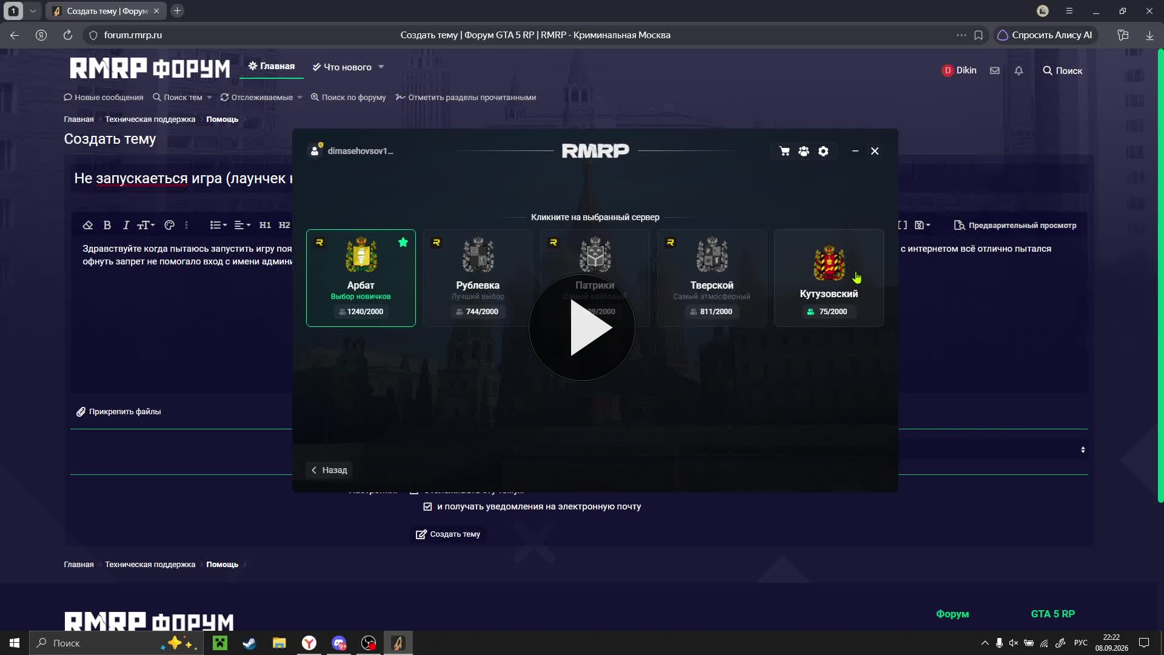
Task: Select the Арбат server card
Action: tap(361, 278)
